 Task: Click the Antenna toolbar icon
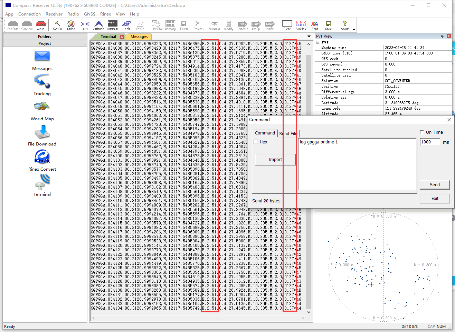(x=215, y=25)
